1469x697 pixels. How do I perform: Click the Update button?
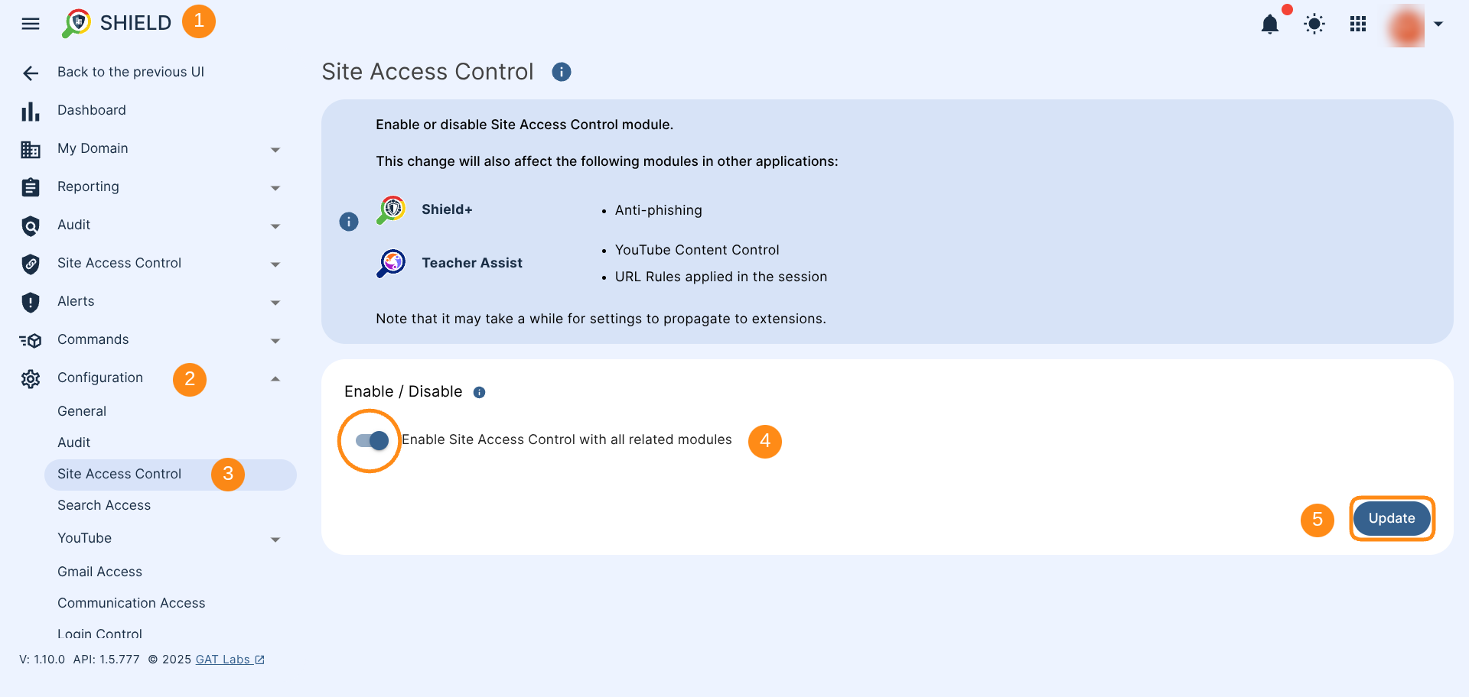[x=1392, y=518]
